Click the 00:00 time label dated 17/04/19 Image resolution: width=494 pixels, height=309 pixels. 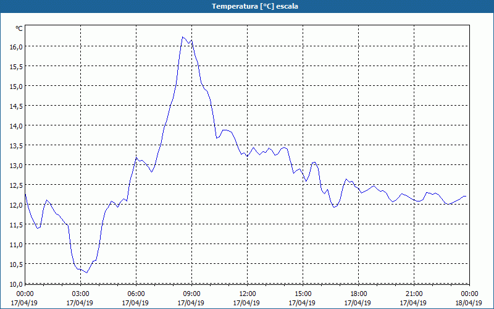coord(25,294)
